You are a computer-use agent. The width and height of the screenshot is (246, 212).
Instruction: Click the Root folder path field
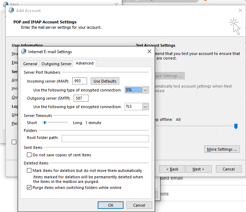tap(105, 138)
